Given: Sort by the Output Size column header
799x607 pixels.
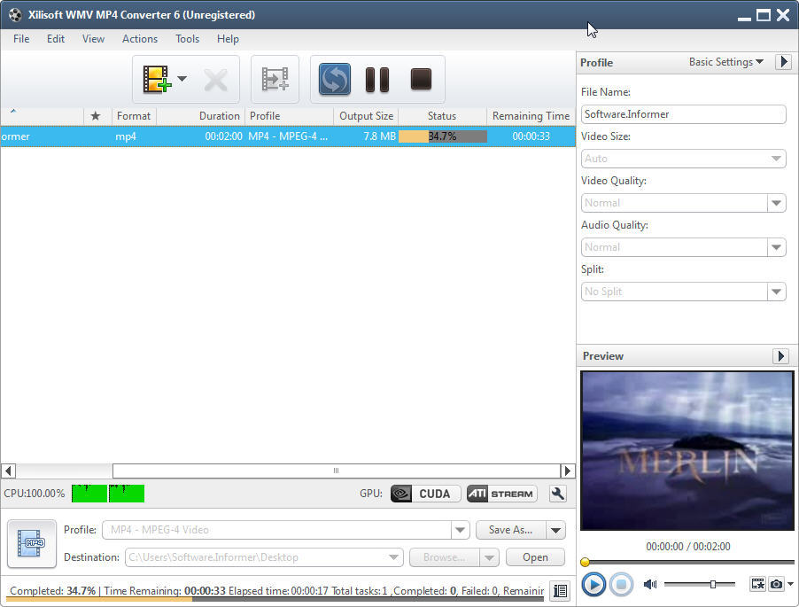Looking at the screenshot, I should 366,116.
